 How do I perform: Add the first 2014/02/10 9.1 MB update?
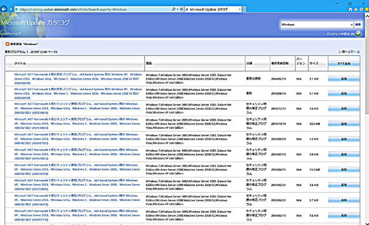pos(344,79)
